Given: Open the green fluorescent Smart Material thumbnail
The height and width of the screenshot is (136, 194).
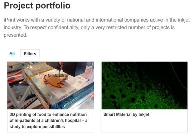Looking at the screenshot, I should pyautogui.click(x=145, y=85).
